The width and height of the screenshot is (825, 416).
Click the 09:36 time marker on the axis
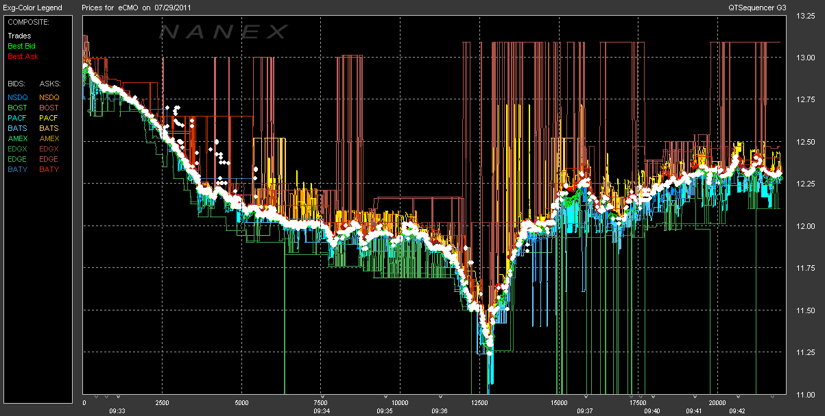click(x=440, y=411)
